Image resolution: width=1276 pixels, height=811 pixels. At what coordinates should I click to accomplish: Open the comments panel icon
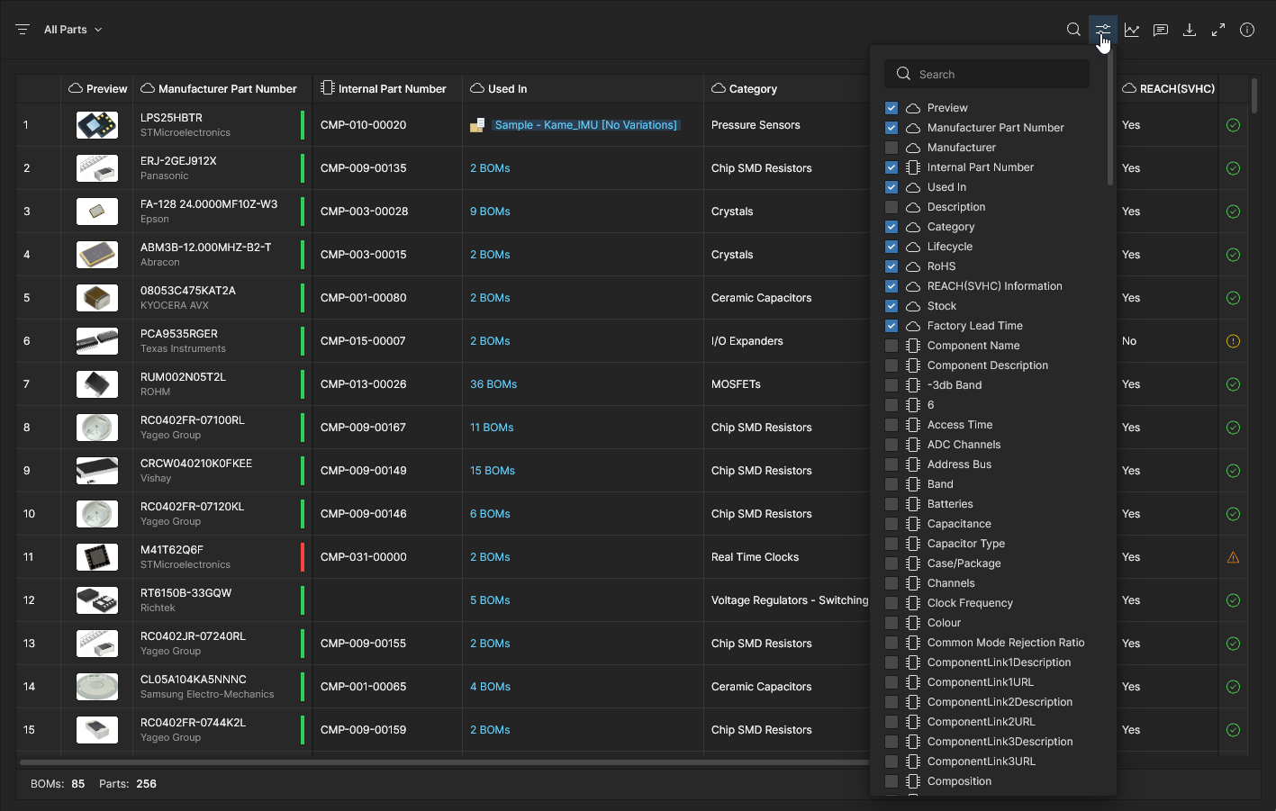(x=1161, y=30)
